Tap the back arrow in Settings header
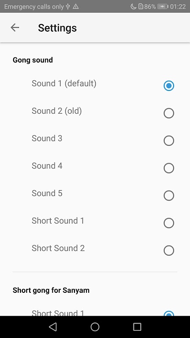The width and height of the screenshot is (190, 338). (15, 27)
